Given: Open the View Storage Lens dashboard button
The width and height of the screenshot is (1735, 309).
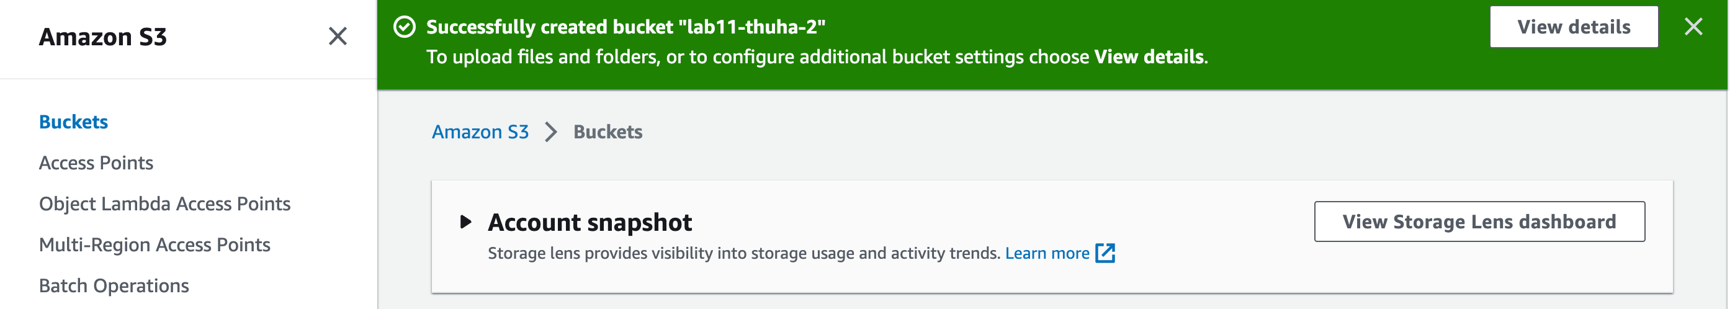Looking at the screenshot, I should tap(1479, 222).
